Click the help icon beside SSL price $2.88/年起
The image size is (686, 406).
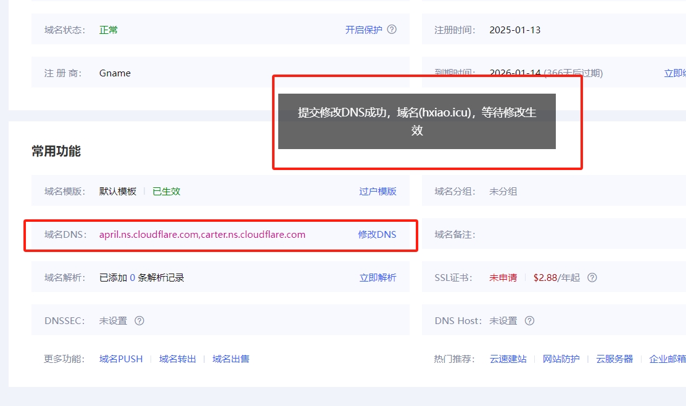pyautogui.click(x=592, y=277)
